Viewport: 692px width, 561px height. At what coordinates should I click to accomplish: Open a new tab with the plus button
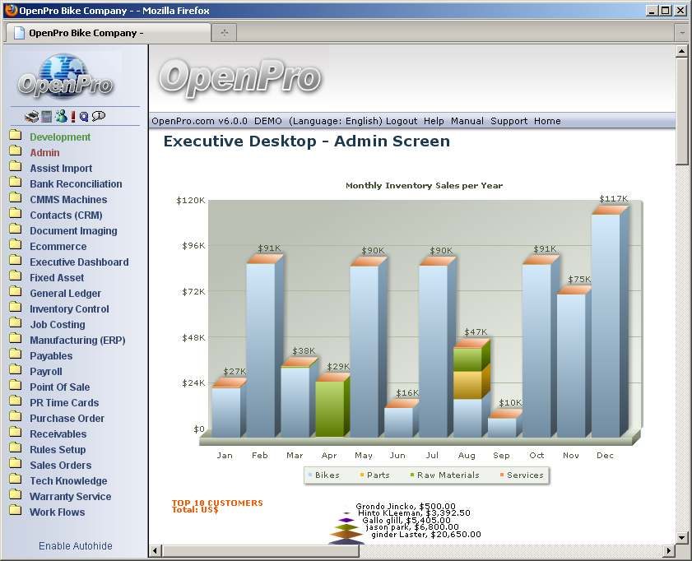pos(224,33)
